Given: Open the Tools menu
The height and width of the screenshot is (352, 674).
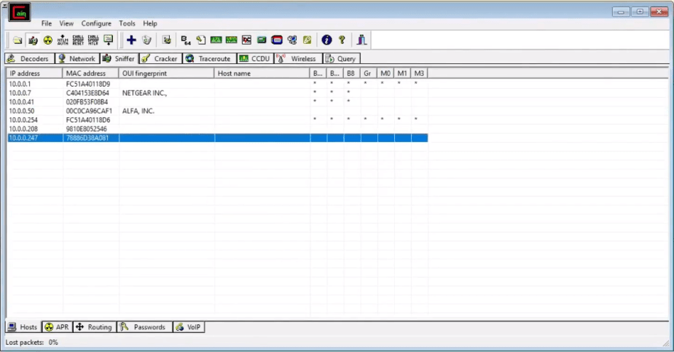Looking at the screenshot, I should pyautogui.click(x=127, y=23).
